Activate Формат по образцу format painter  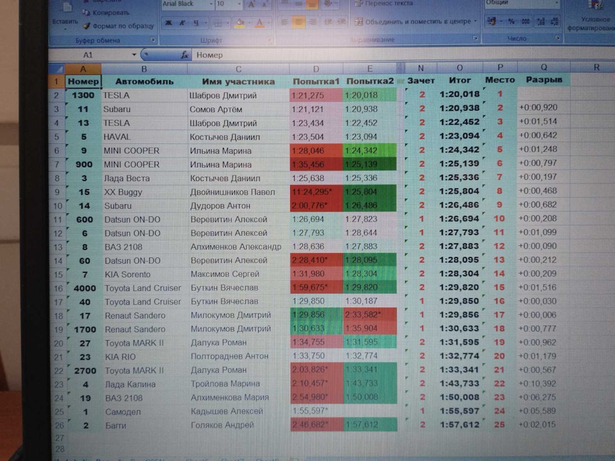click(118, 26)
